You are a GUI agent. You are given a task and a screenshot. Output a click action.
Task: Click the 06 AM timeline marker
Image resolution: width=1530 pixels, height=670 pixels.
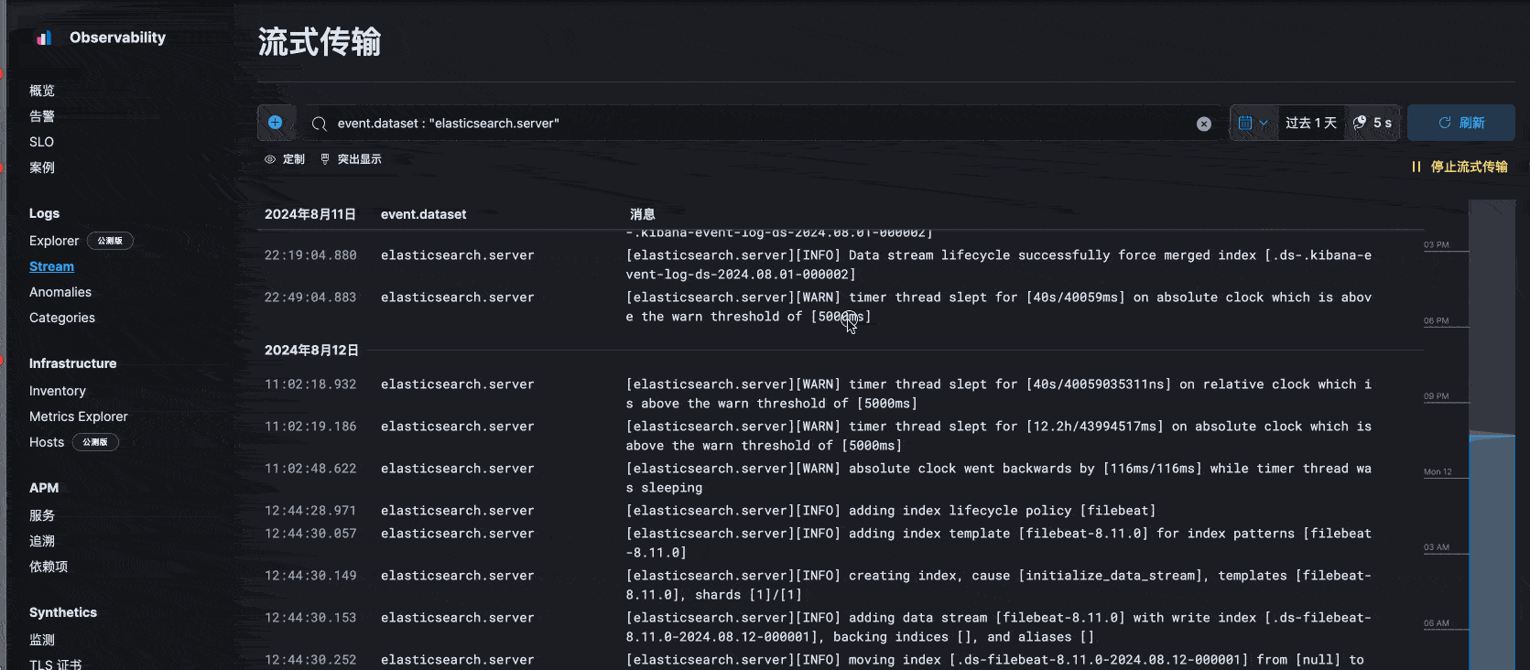coord(1436,623)
